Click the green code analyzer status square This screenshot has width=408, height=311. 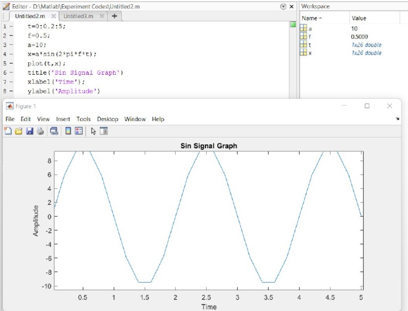pos(293,24)
